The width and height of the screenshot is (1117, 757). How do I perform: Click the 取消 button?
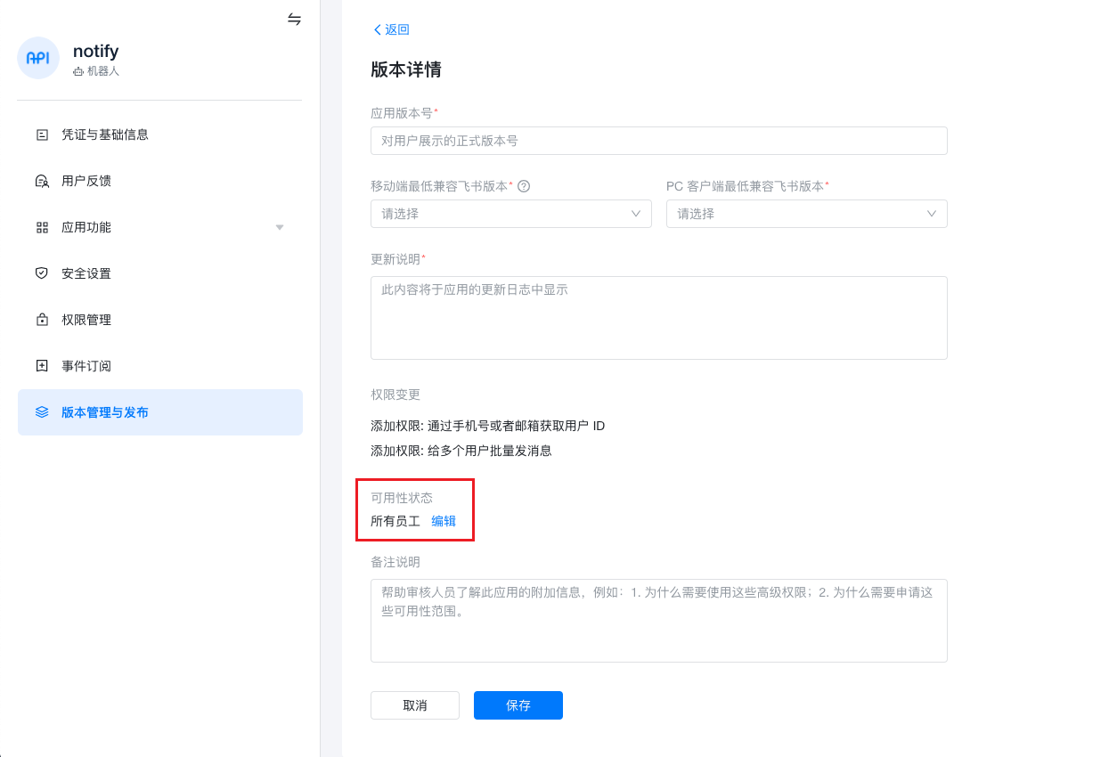(414, 705)
